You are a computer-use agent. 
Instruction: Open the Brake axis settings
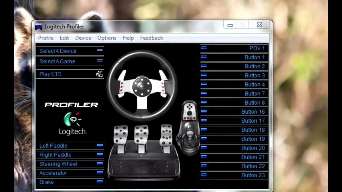(46, 182)
